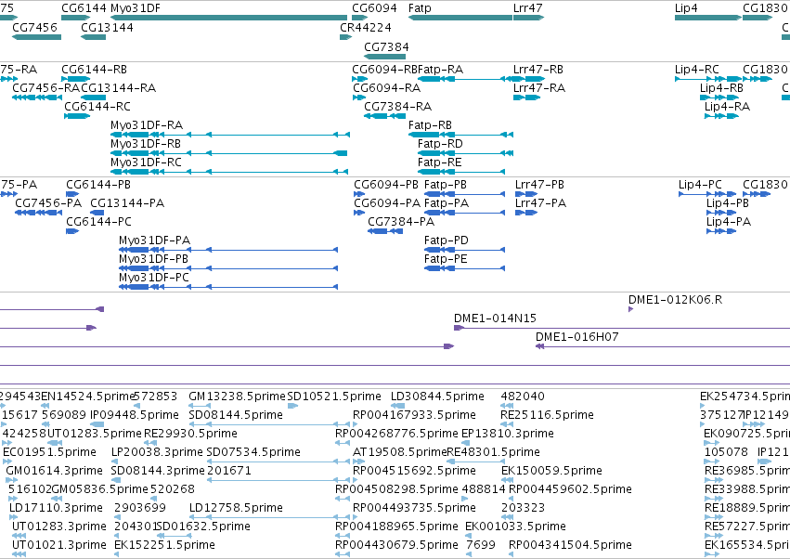The image size is (790, 559).
Task: Click the Lip4 gene label
Action: (x=686, y=8)
